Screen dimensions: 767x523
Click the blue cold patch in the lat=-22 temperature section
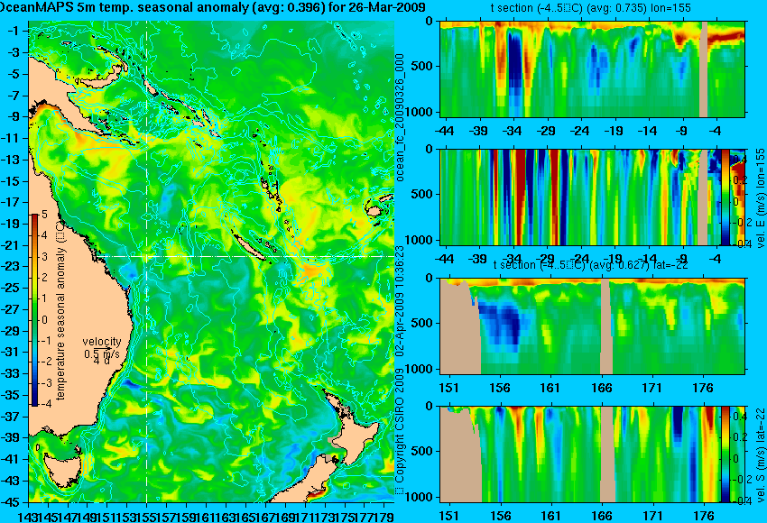(x=502, y=323)
